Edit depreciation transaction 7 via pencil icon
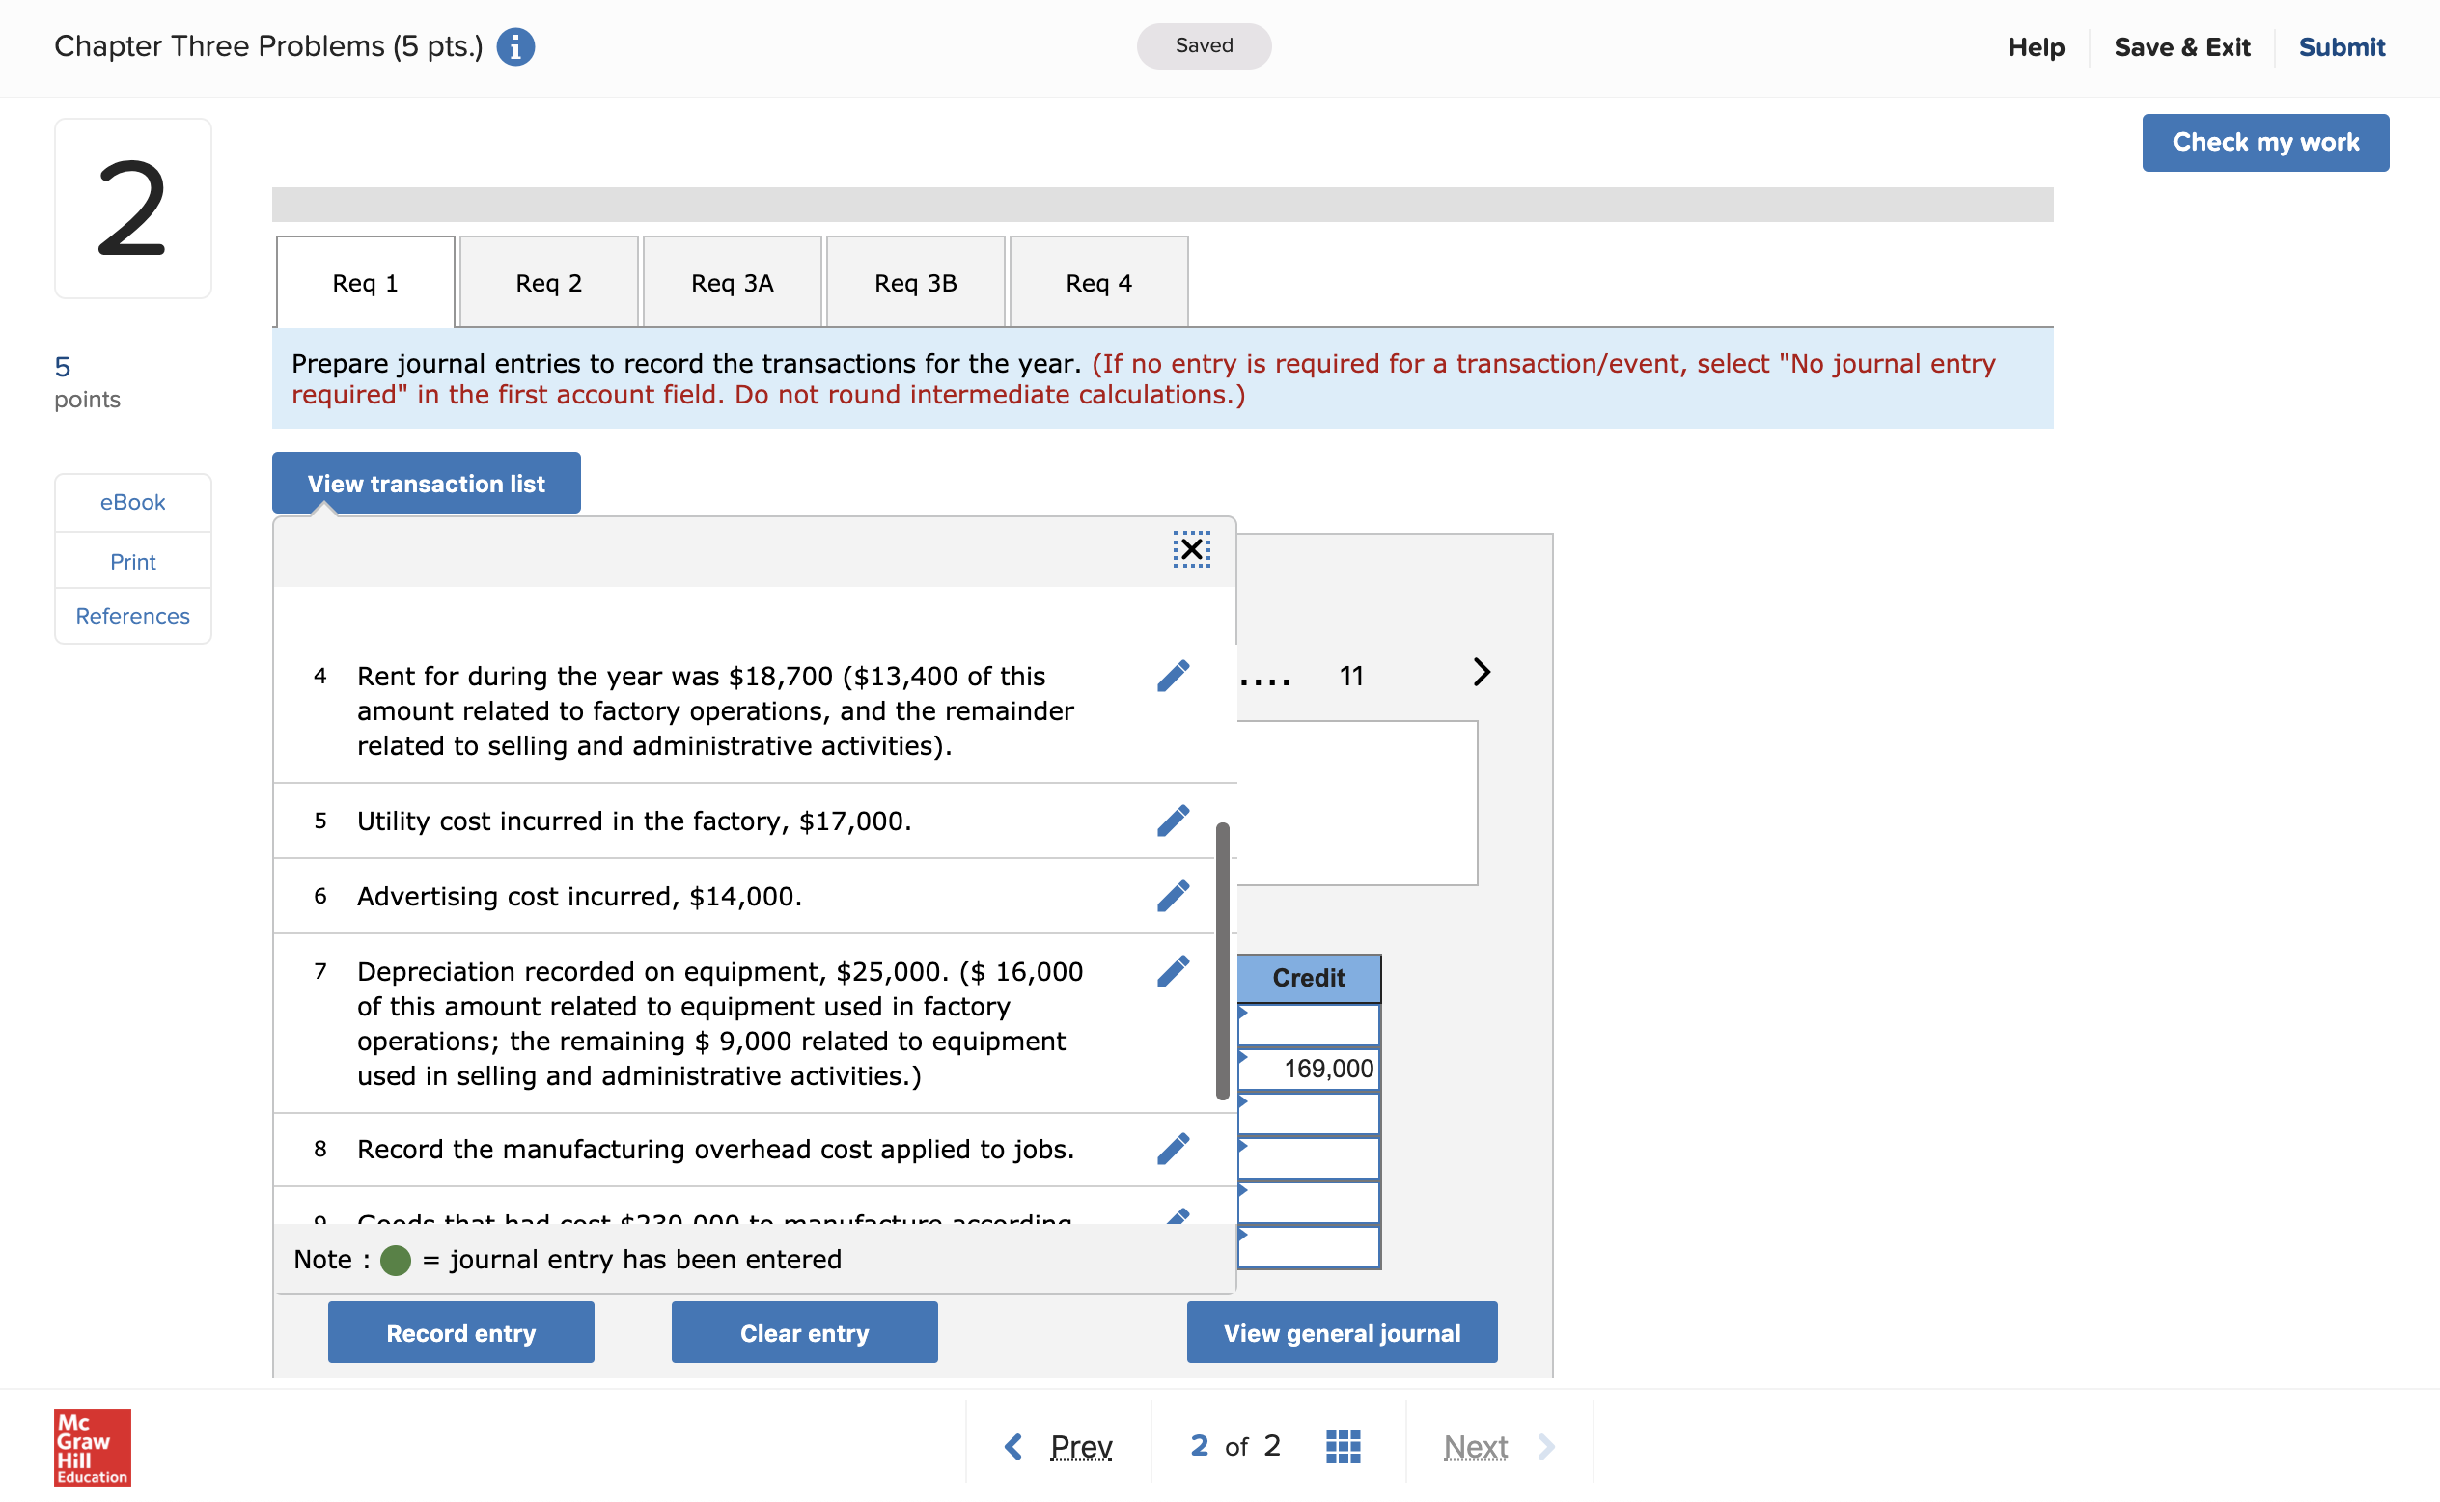This screenshot has height=1502, width=2440. pyautogui.click(x=1173, y=971)
